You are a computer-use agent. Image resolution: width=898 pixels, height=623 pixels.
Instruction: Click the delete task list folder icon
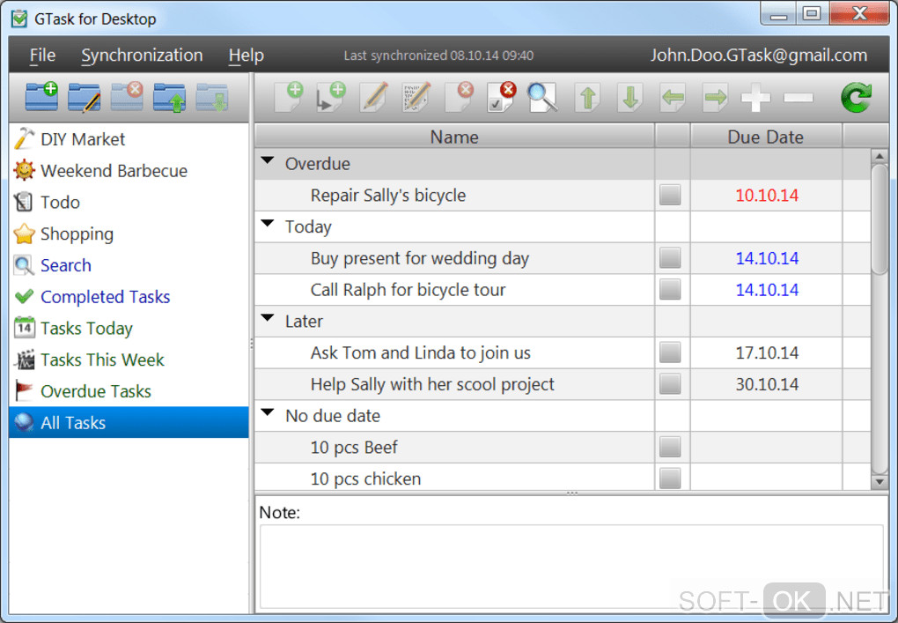[x=127, y=97]
